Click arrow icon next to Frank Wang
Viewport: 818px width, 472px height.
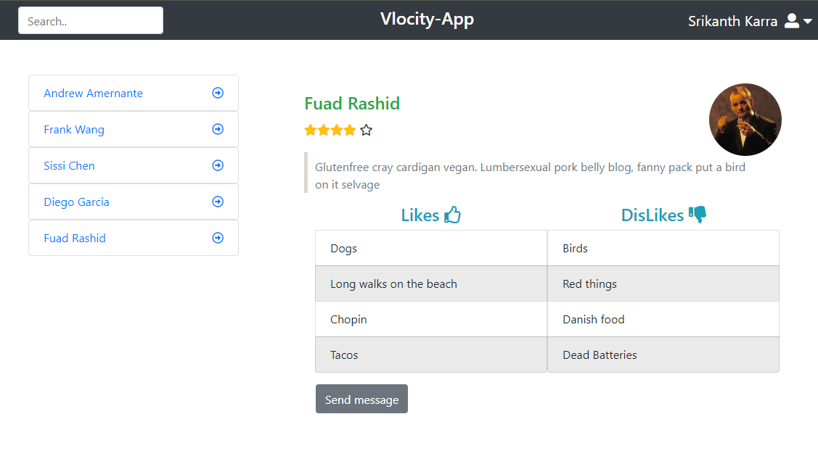[x=218, y=129]
